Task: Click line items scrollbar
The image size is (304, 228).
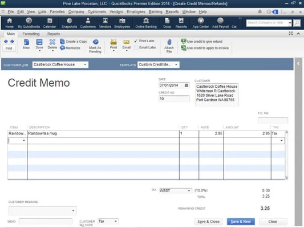Action: pos(286,155)
